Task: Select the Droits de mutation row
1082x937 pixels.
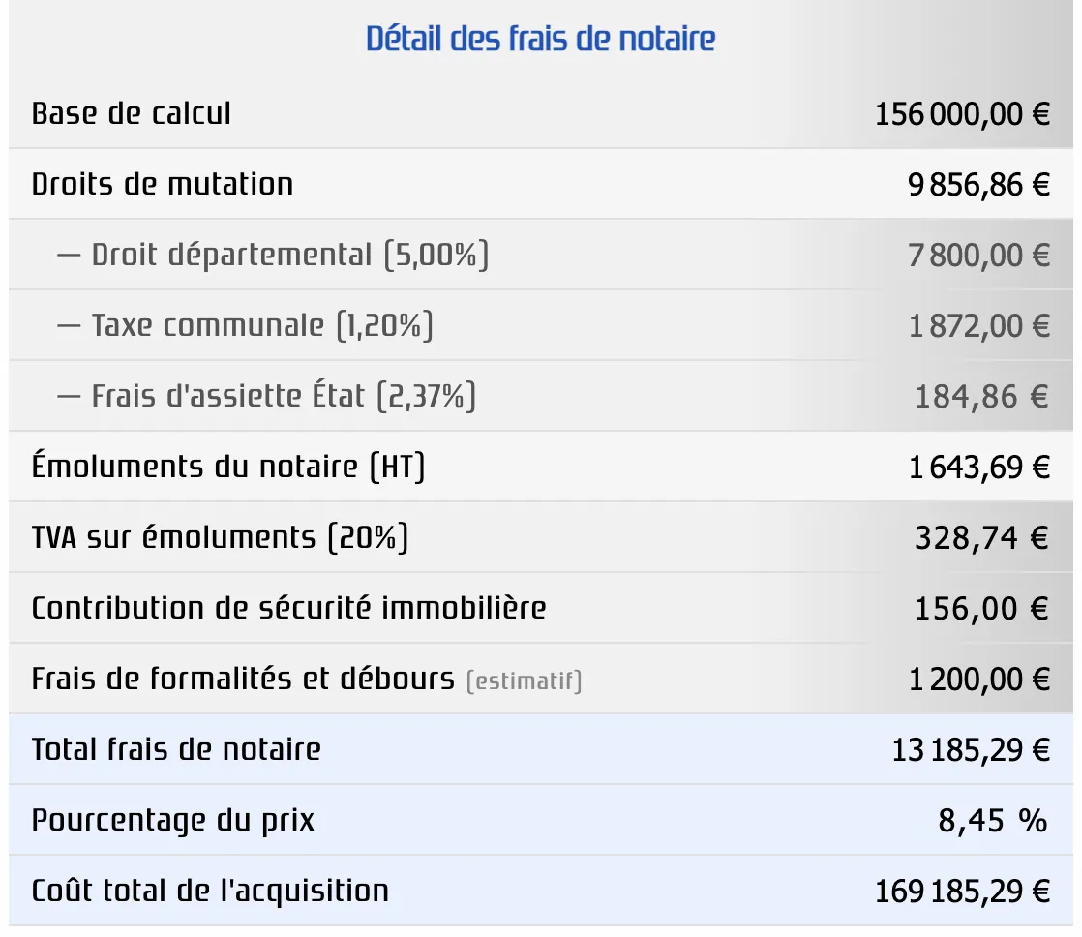Action: (x=162, y=184)
